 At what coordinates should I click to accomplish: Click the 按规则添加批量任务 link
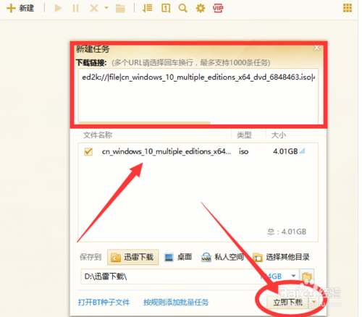point(176,303)
